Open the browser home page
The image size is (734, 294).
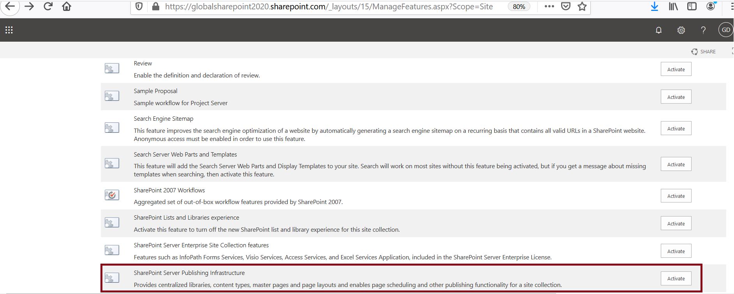coord(67,7)
